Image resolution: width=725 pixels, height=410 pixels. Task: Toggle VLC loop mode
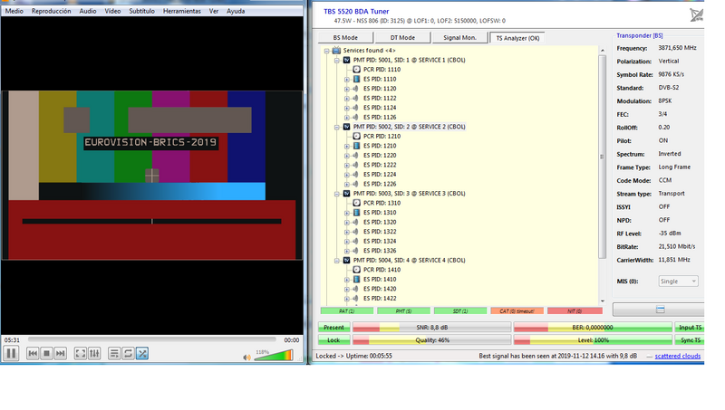(128, 354)
